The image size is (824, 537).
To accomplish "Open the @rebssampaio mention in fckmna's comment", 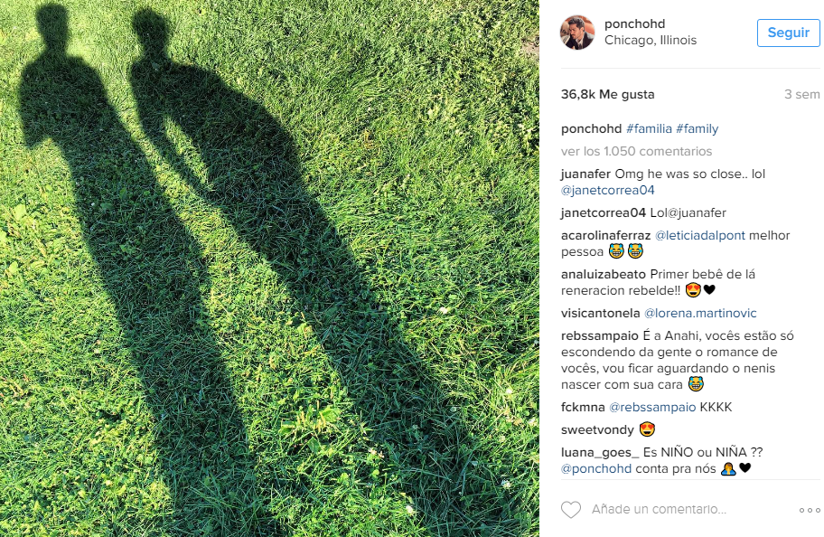I will [x=652, y=408].
